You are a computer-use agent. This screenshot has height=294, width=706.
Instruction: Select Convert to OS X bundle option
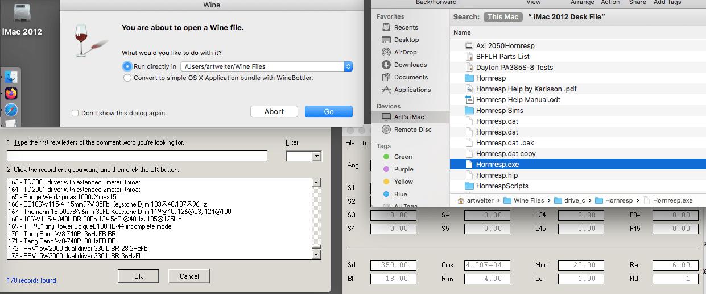pos(127,78)
